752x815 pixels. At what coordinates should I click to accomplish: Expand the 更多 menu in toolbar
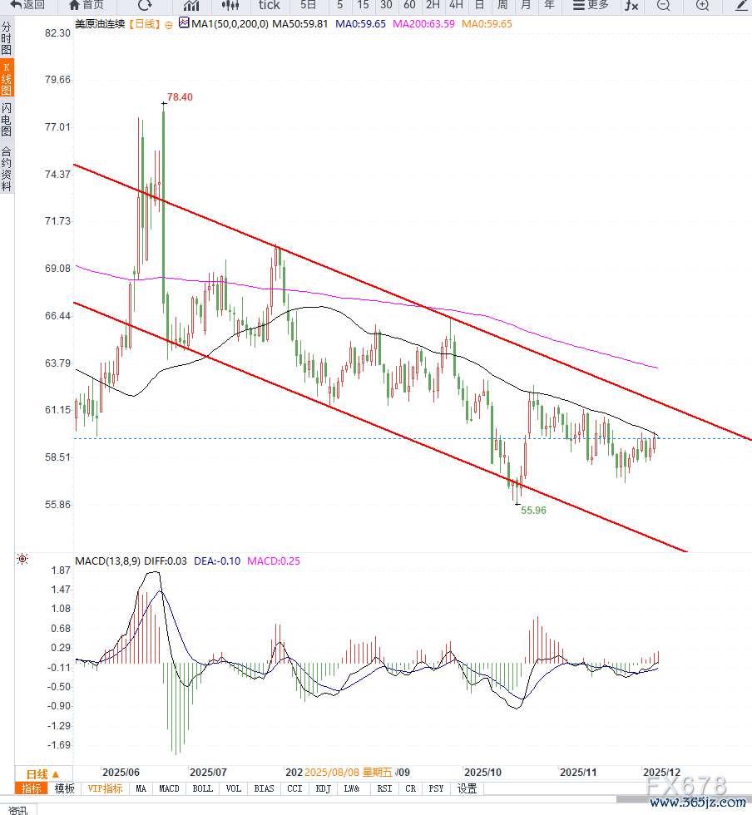[x=591, y=6]
